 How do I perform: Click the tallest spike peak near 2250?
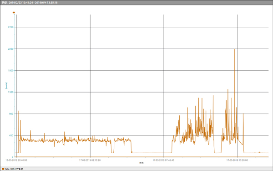(x=234, y=50)
